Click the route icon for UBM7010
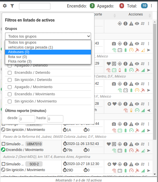 [x=143, y=144]
